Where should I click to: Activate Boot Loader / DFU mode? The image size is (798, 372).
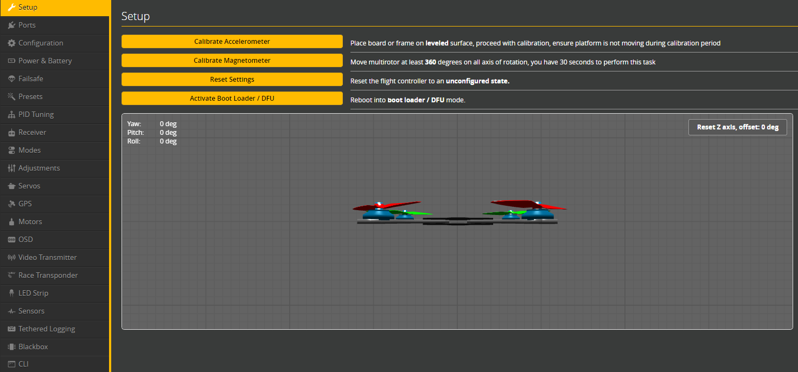[x=232, y=99]
